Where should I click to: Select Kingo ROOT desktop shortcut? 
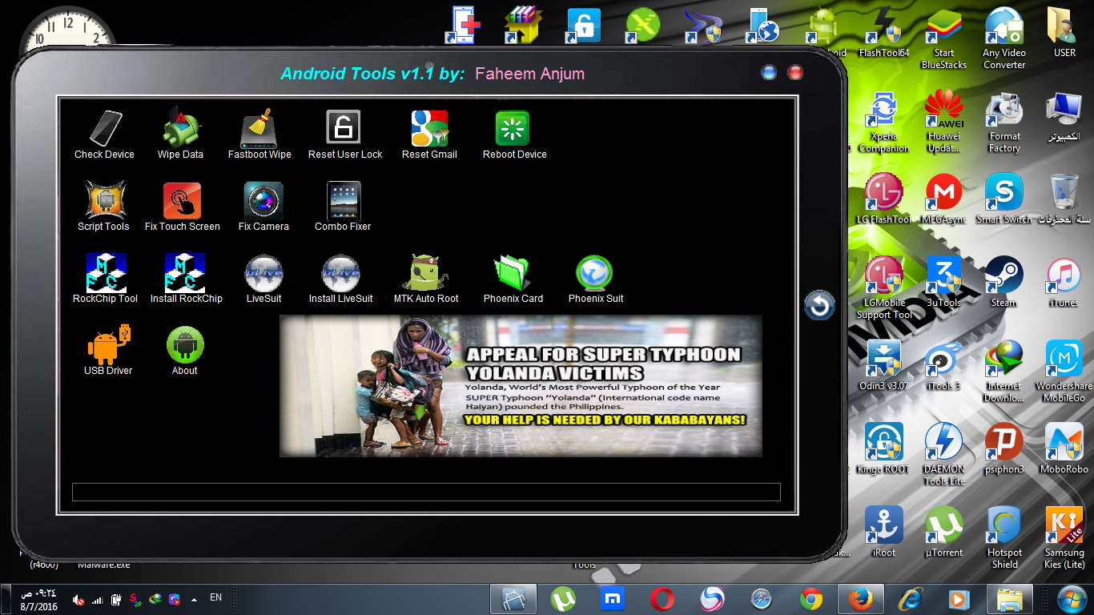[884, 449]
